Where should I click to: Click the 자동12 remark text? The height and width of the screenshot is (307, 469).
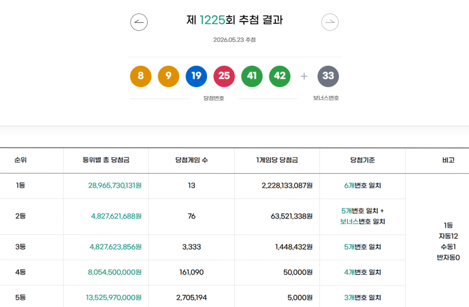448,236
